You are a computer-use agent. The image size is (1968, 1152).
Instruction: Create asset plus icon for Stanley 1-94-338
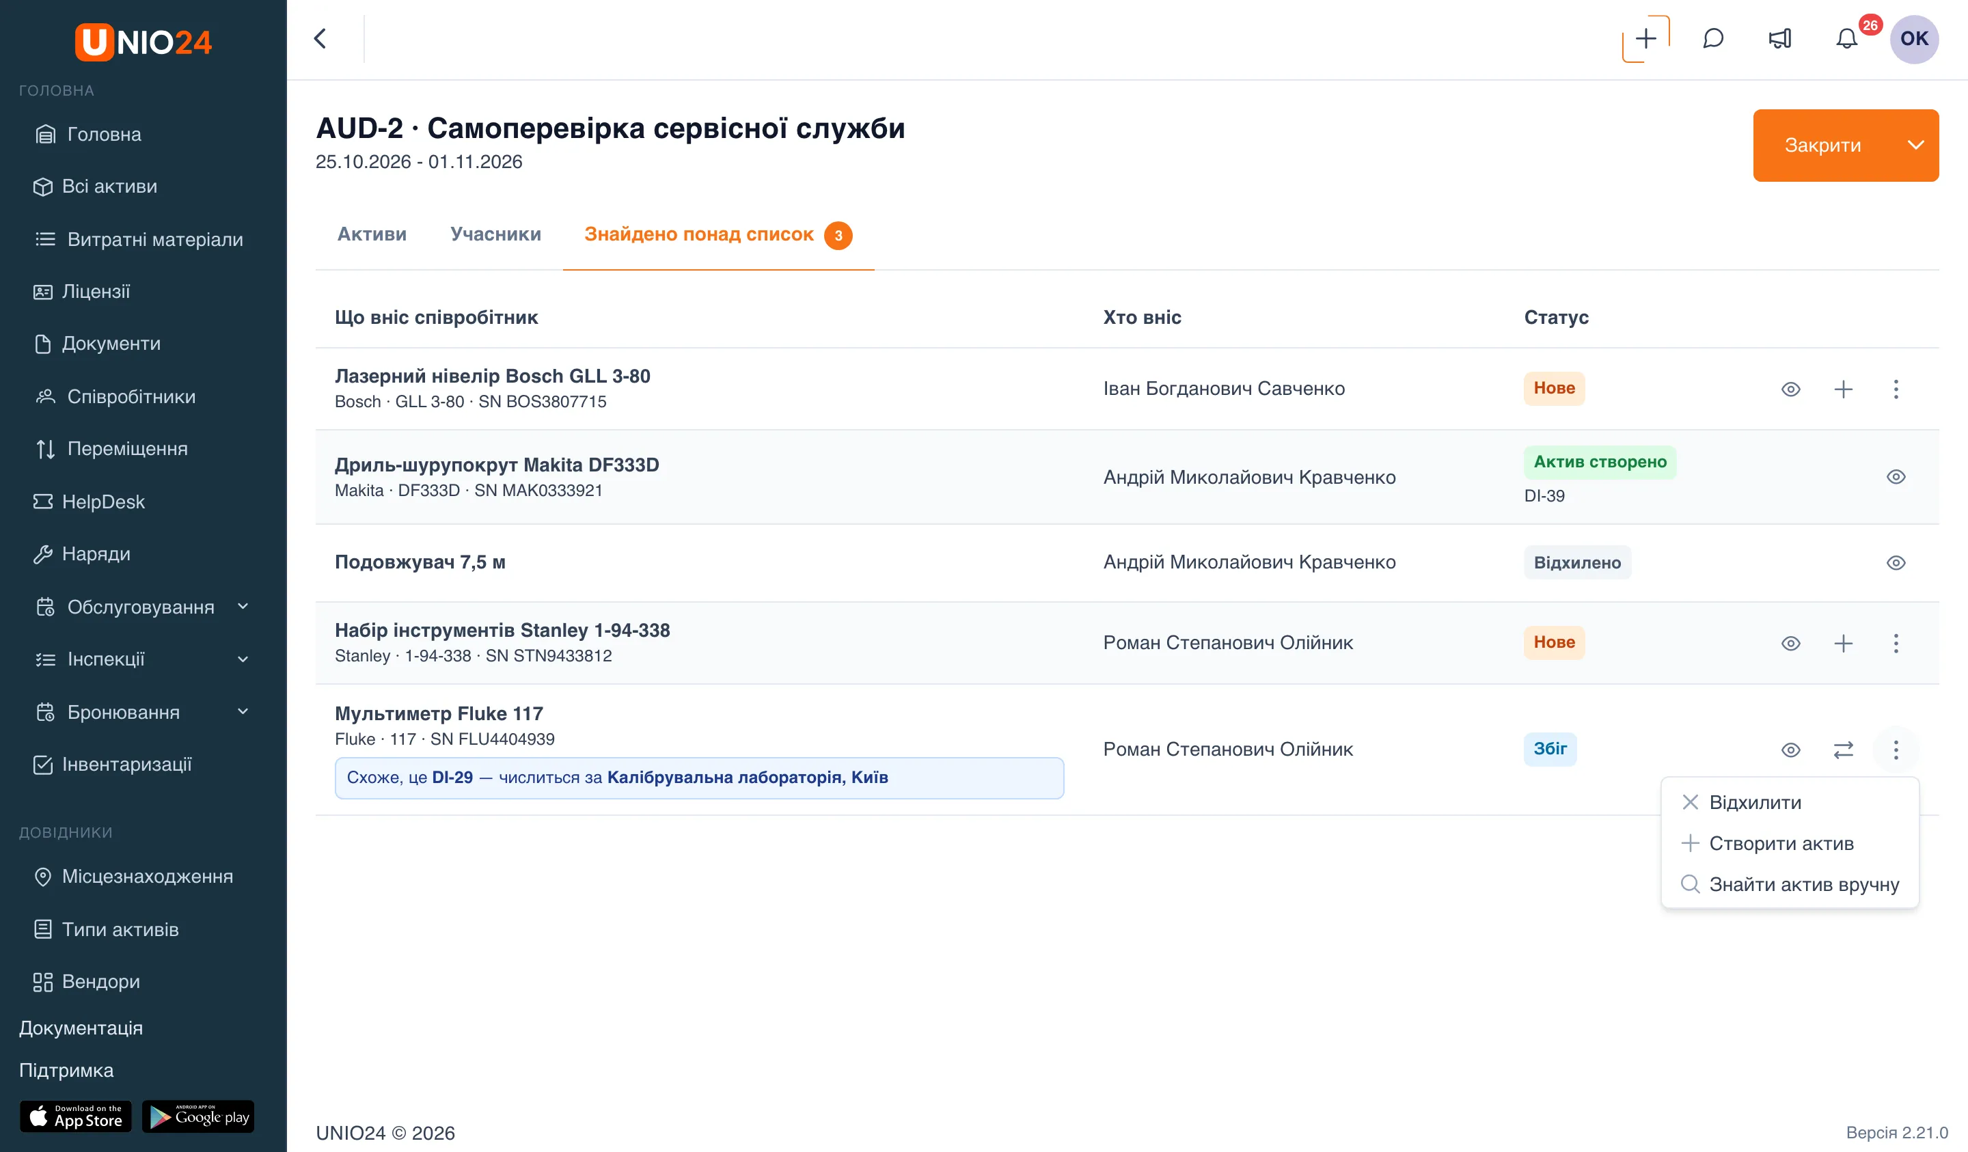[1843, 643]
